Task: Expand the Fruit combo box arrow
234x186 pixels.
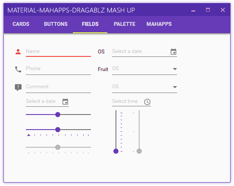Action: [175, 69]
